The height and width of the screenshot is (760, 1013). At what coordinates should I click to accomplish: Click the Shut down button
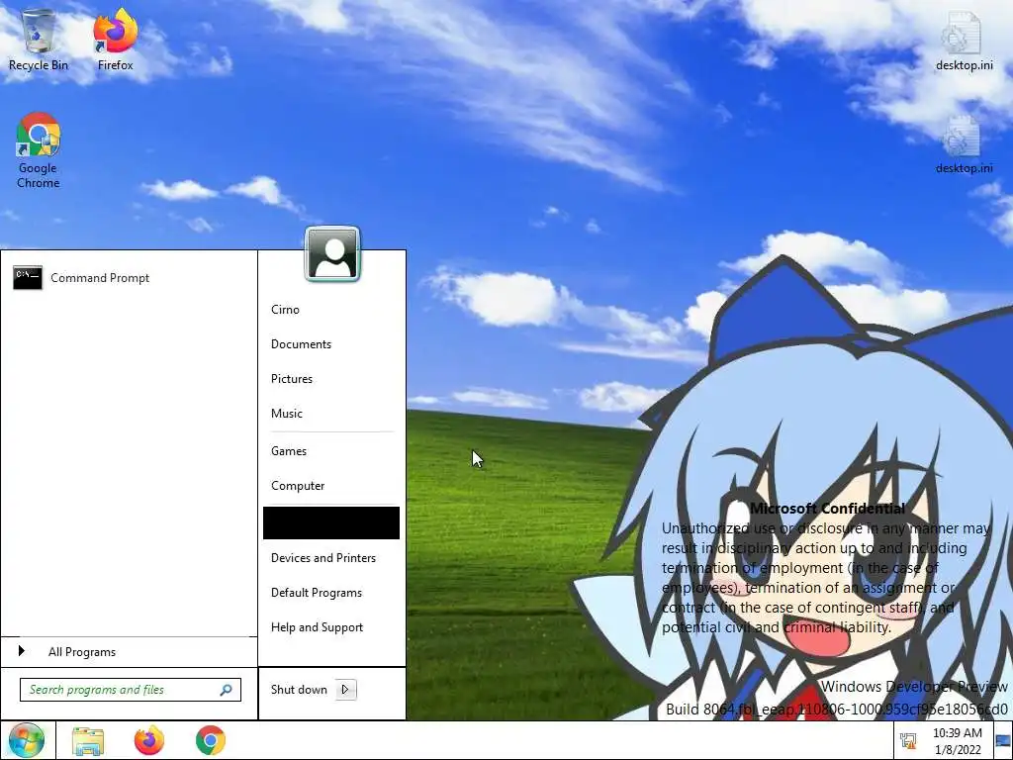[299, 690]
